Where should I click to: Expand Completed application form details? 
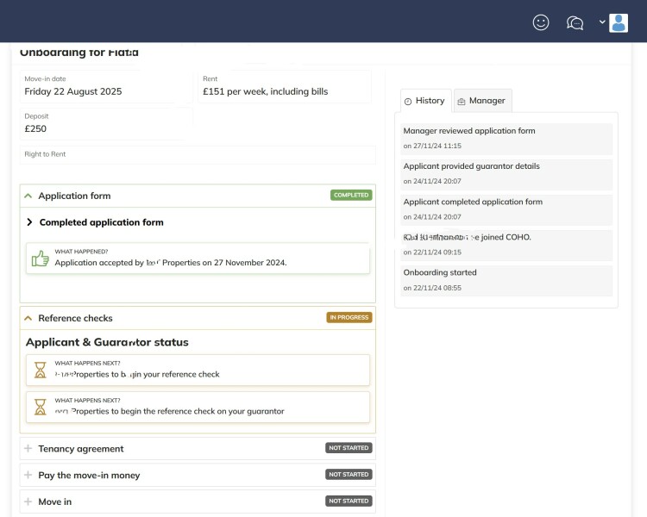[x=29, y=222]
